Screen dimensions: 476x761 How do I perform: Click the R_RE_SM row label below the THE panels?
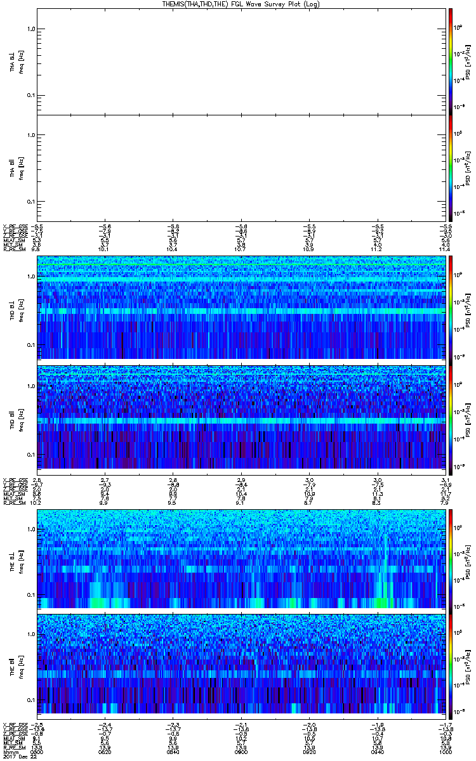pyautogui.click(x=13, y=746)
